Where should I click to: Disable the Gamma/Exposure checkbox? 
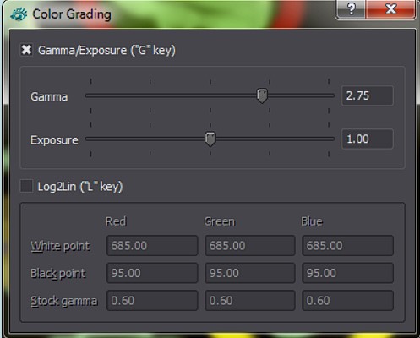[x=26, y=50]
